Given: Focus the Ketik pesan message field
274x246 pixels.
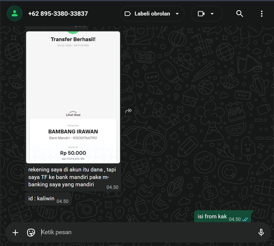Looking at the screenshot, I should (146, 232).
